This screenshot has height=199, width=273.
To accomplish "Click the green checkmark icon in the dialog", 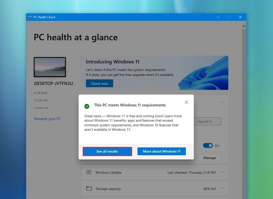I will [87, 106].
